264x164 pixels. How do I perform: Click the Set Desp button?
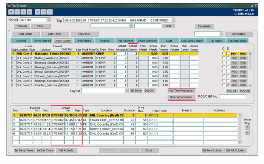coord(136,90)
